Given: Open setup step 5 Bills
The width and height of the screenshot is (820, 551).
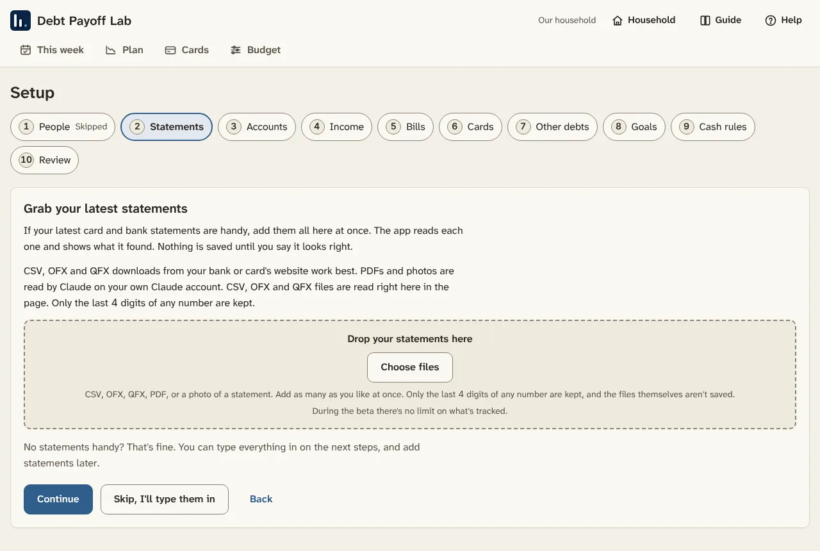Looking at the screenshot, I should click(406, 127).
